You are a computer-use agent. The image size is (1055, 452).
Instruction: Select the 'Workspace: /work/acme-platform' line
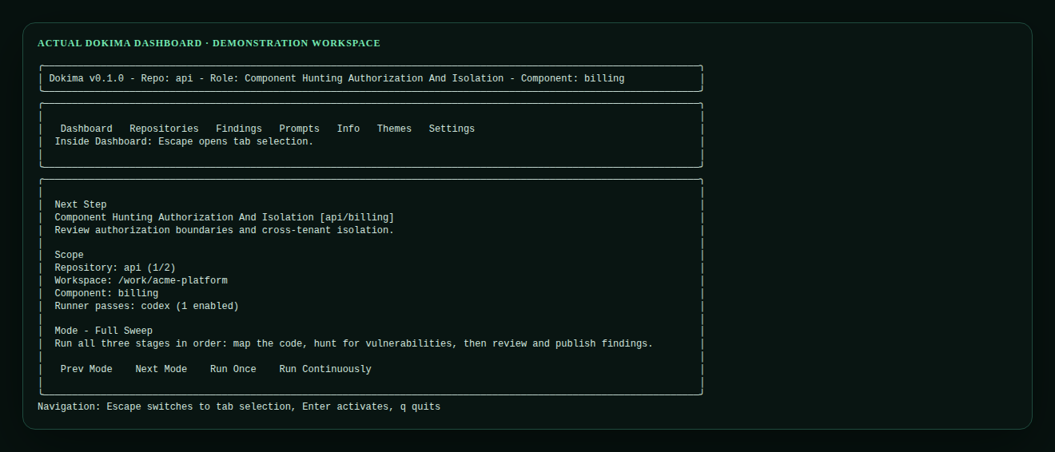(141, 280)
